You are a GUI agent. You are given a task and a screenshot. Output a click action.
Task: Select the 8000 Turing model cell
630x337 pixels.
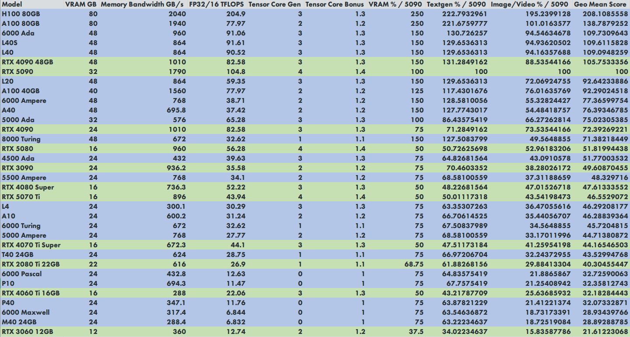coord(21,139)
